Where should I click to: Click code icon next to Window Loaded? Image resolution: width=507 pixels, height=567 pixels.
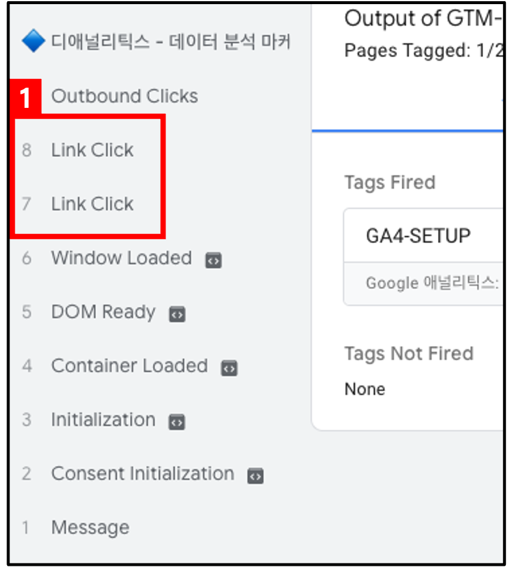click(213, 261)
